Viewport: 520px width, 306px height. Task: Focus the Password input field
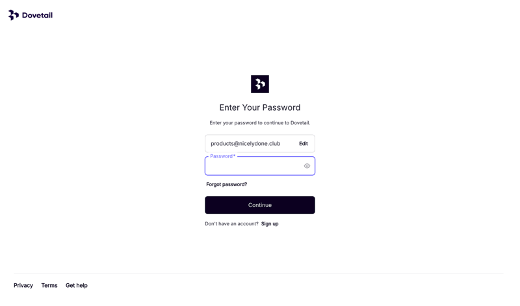pos(253,167)
